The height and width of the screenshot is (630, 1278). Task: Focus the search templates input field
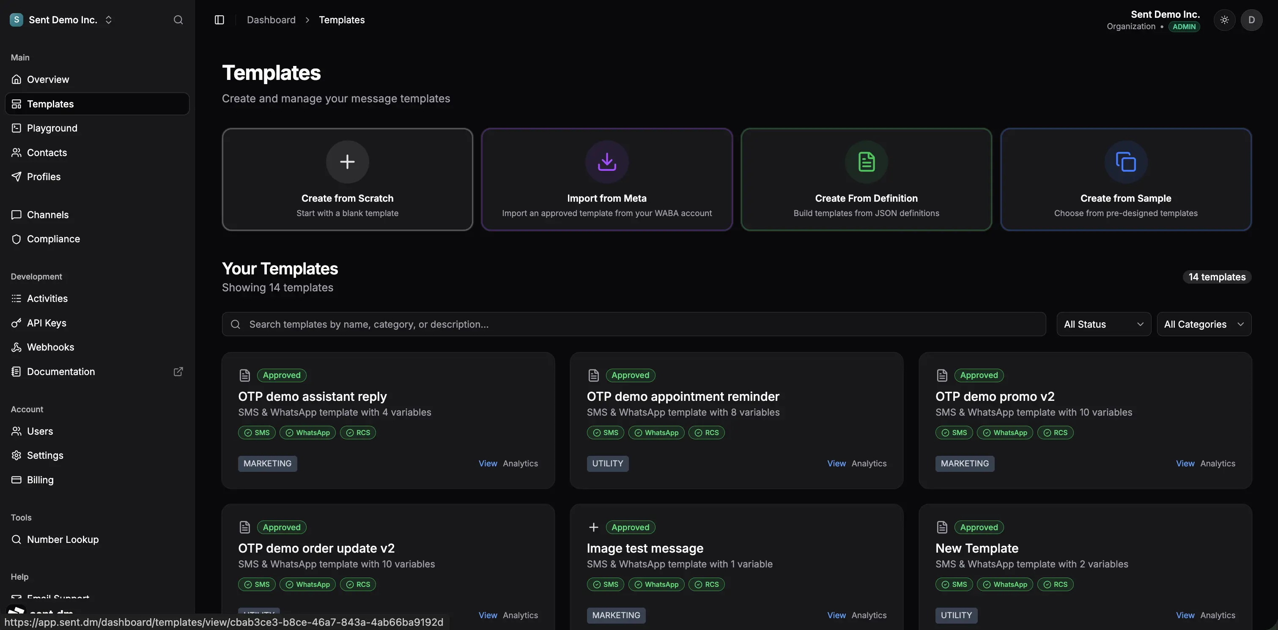click(634, 324)
